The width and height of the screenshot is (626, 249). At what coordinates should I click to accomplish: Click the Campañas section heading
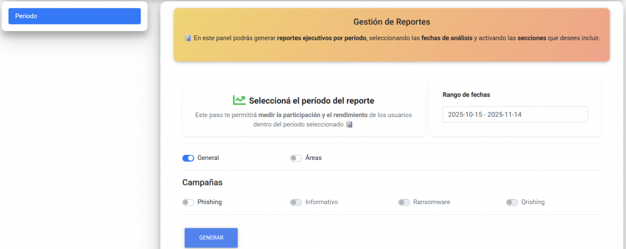[x=202, y=182]
